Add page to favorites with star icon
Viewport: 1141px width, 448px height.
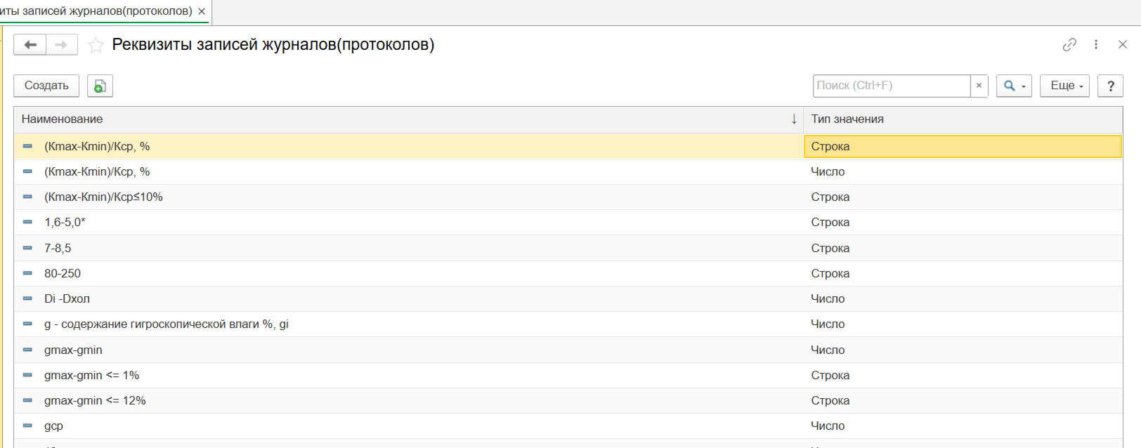coord(96,46)
